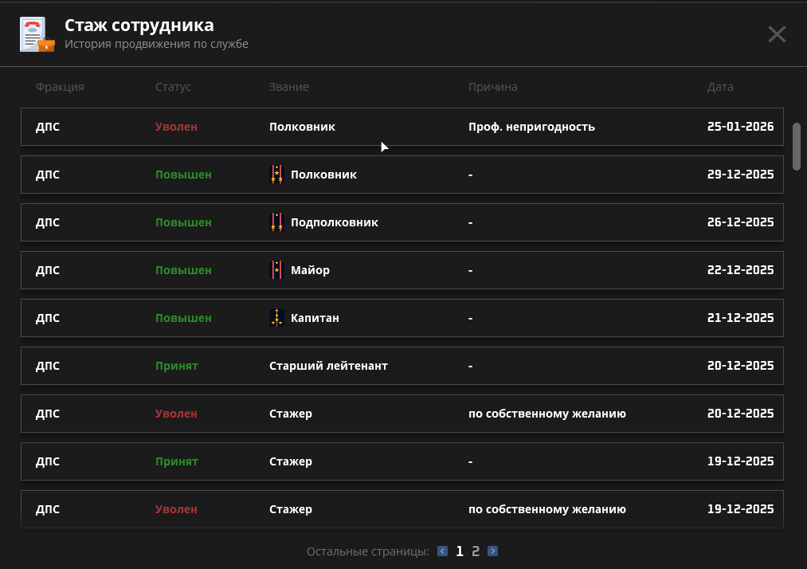807x569 pixels.
Task: Click the Фракция column header
Action: pyautogui.click(x=60, y=87)
